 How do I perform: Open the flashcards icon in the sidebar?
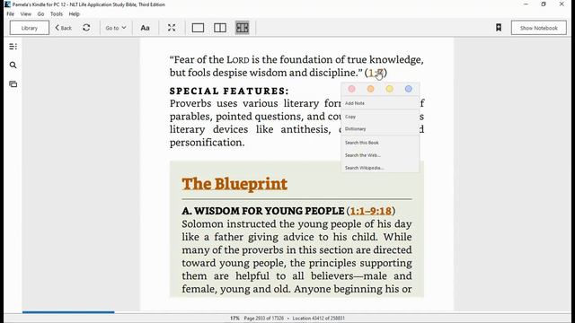[13, 84]
